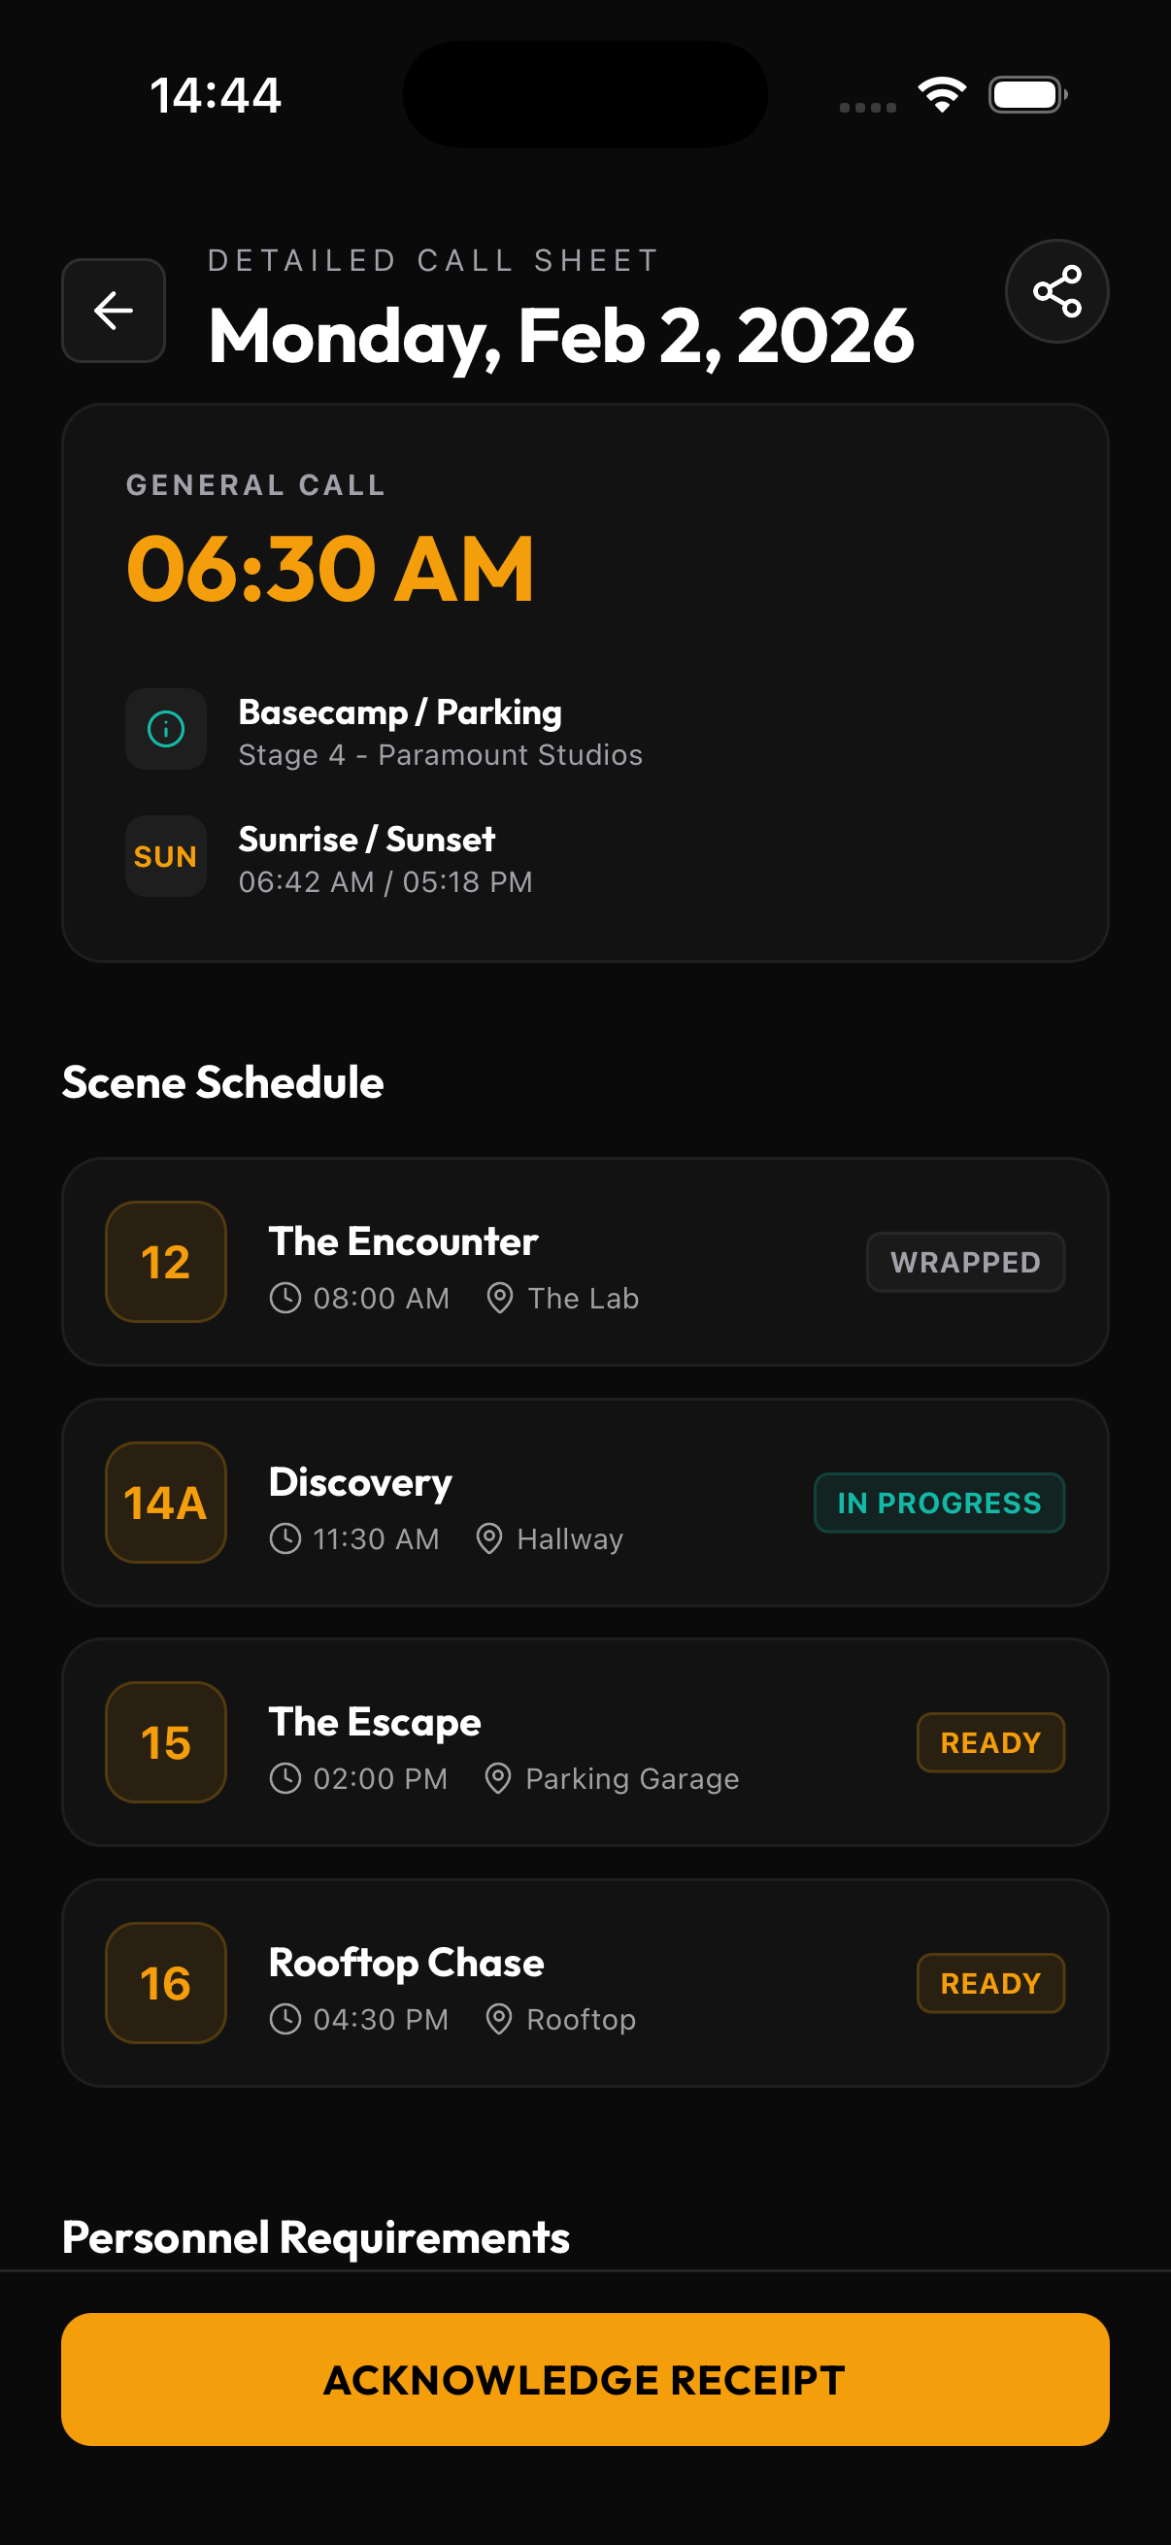Open the Discovery scene title
The width and height of the screenshot is (1171, 2545).
tap(360, 1482)
